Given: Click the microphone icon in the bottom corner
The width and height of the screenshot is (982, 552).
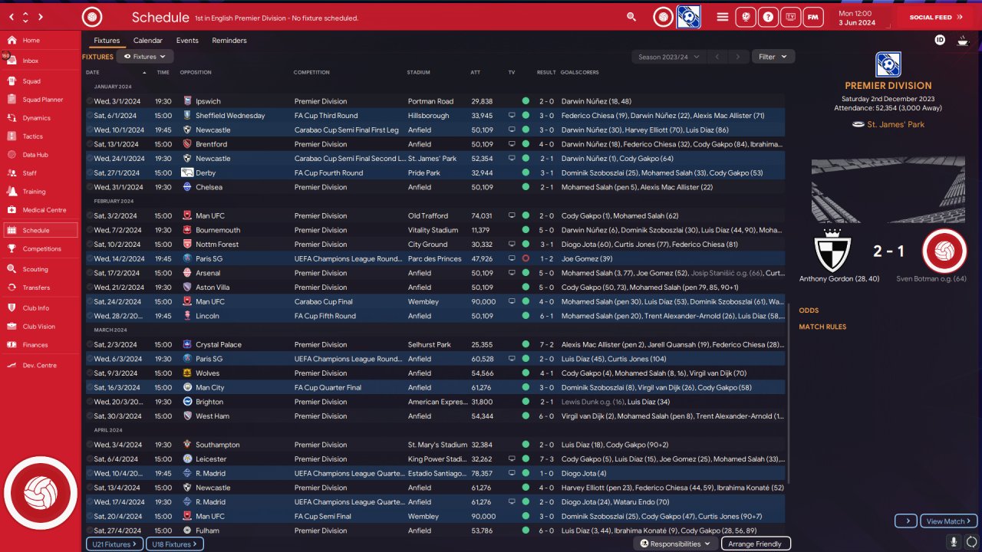Looking at the screenshot, I should click(954, 542).
